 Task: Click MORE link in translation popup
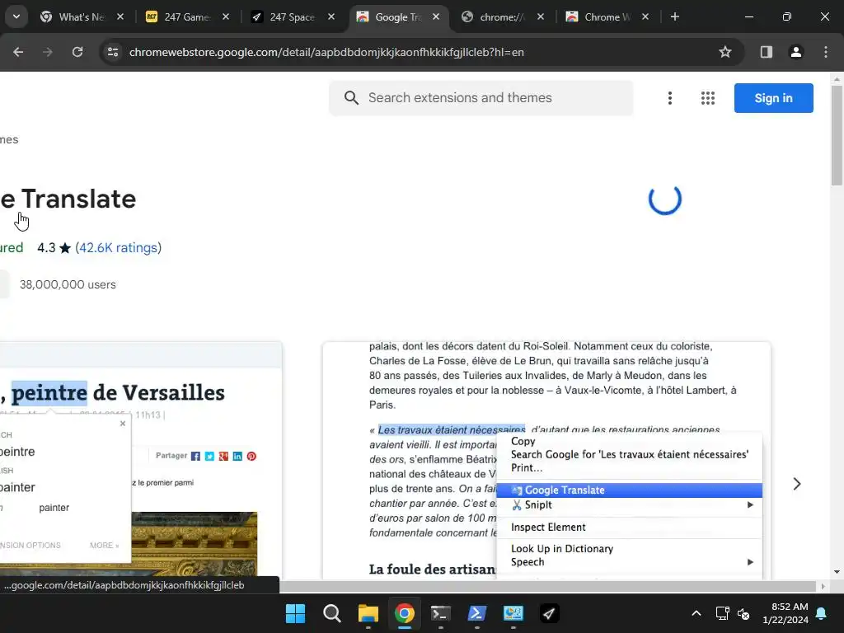105,546
